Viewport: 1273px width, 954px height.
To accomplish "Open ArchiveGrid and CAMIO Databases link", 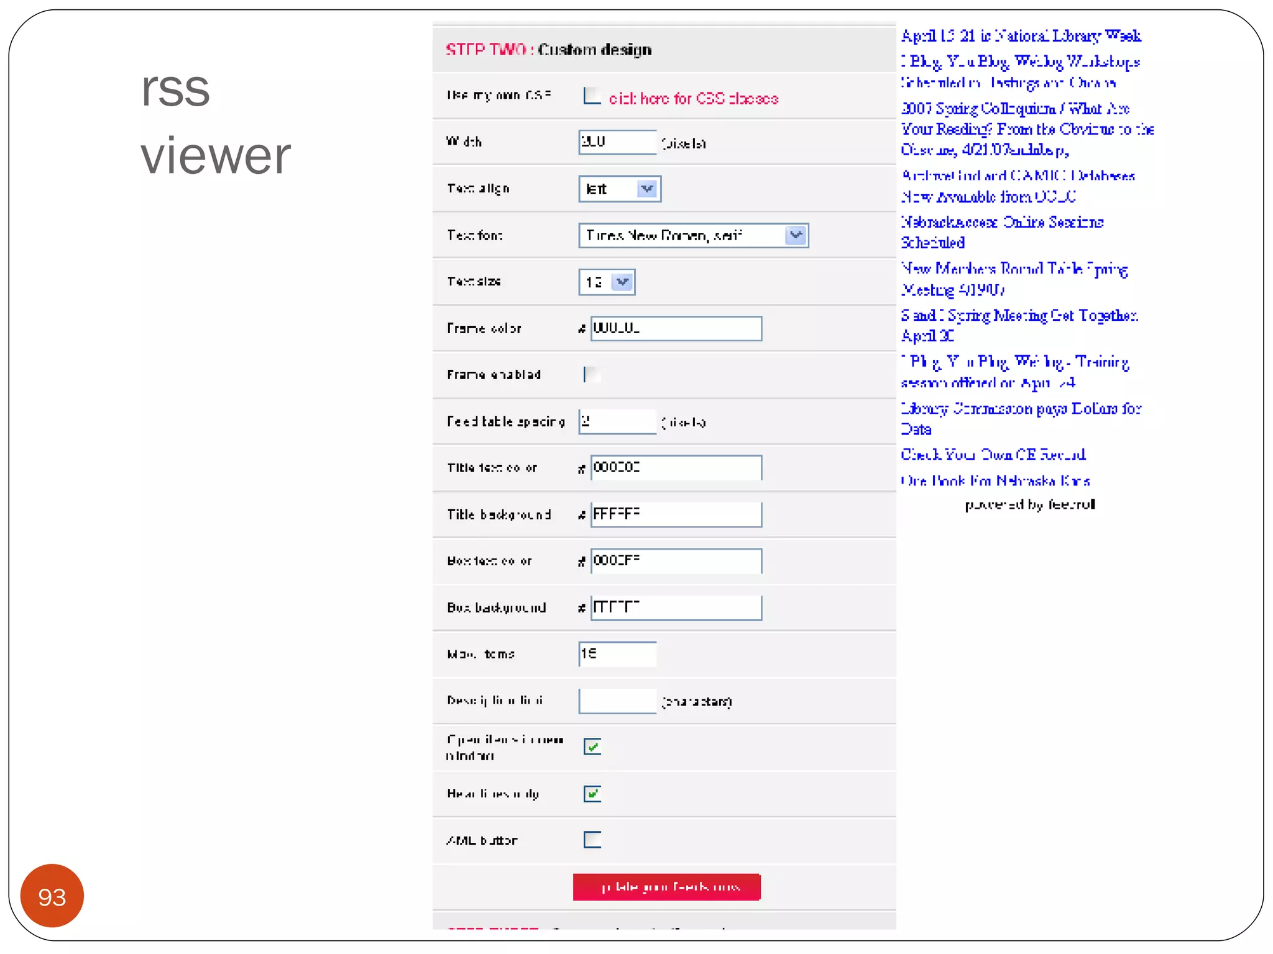I will click(1018, 186).
